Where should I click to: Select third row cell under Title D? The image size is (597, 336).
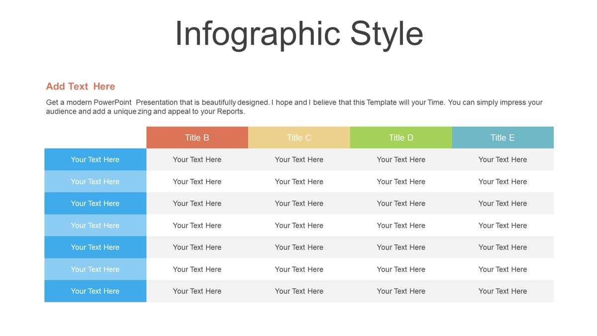(401, 203)
